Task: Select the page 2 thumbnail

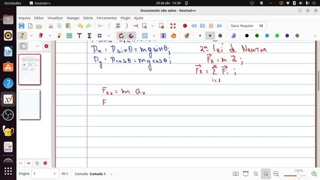Action: tap(29, 104)
